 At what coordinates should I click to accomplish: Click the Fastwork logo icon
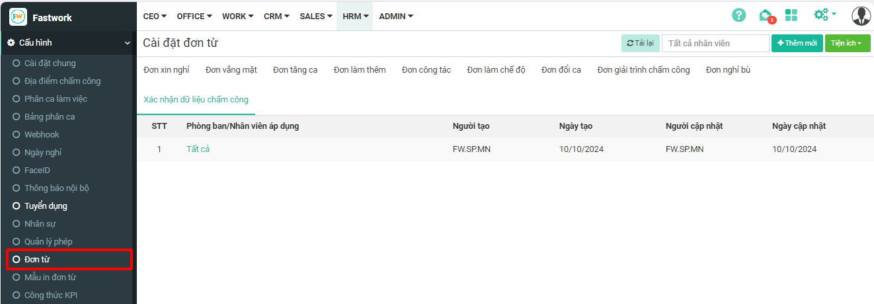18,17
